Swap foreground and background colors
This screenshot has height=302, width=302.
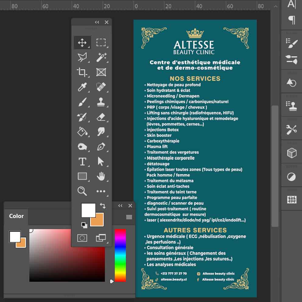pyautogui.click(x=103, y=206)
